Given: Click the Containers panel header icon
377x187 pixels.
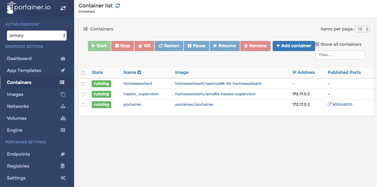Looking at the screenshot, I should point(85,29).
